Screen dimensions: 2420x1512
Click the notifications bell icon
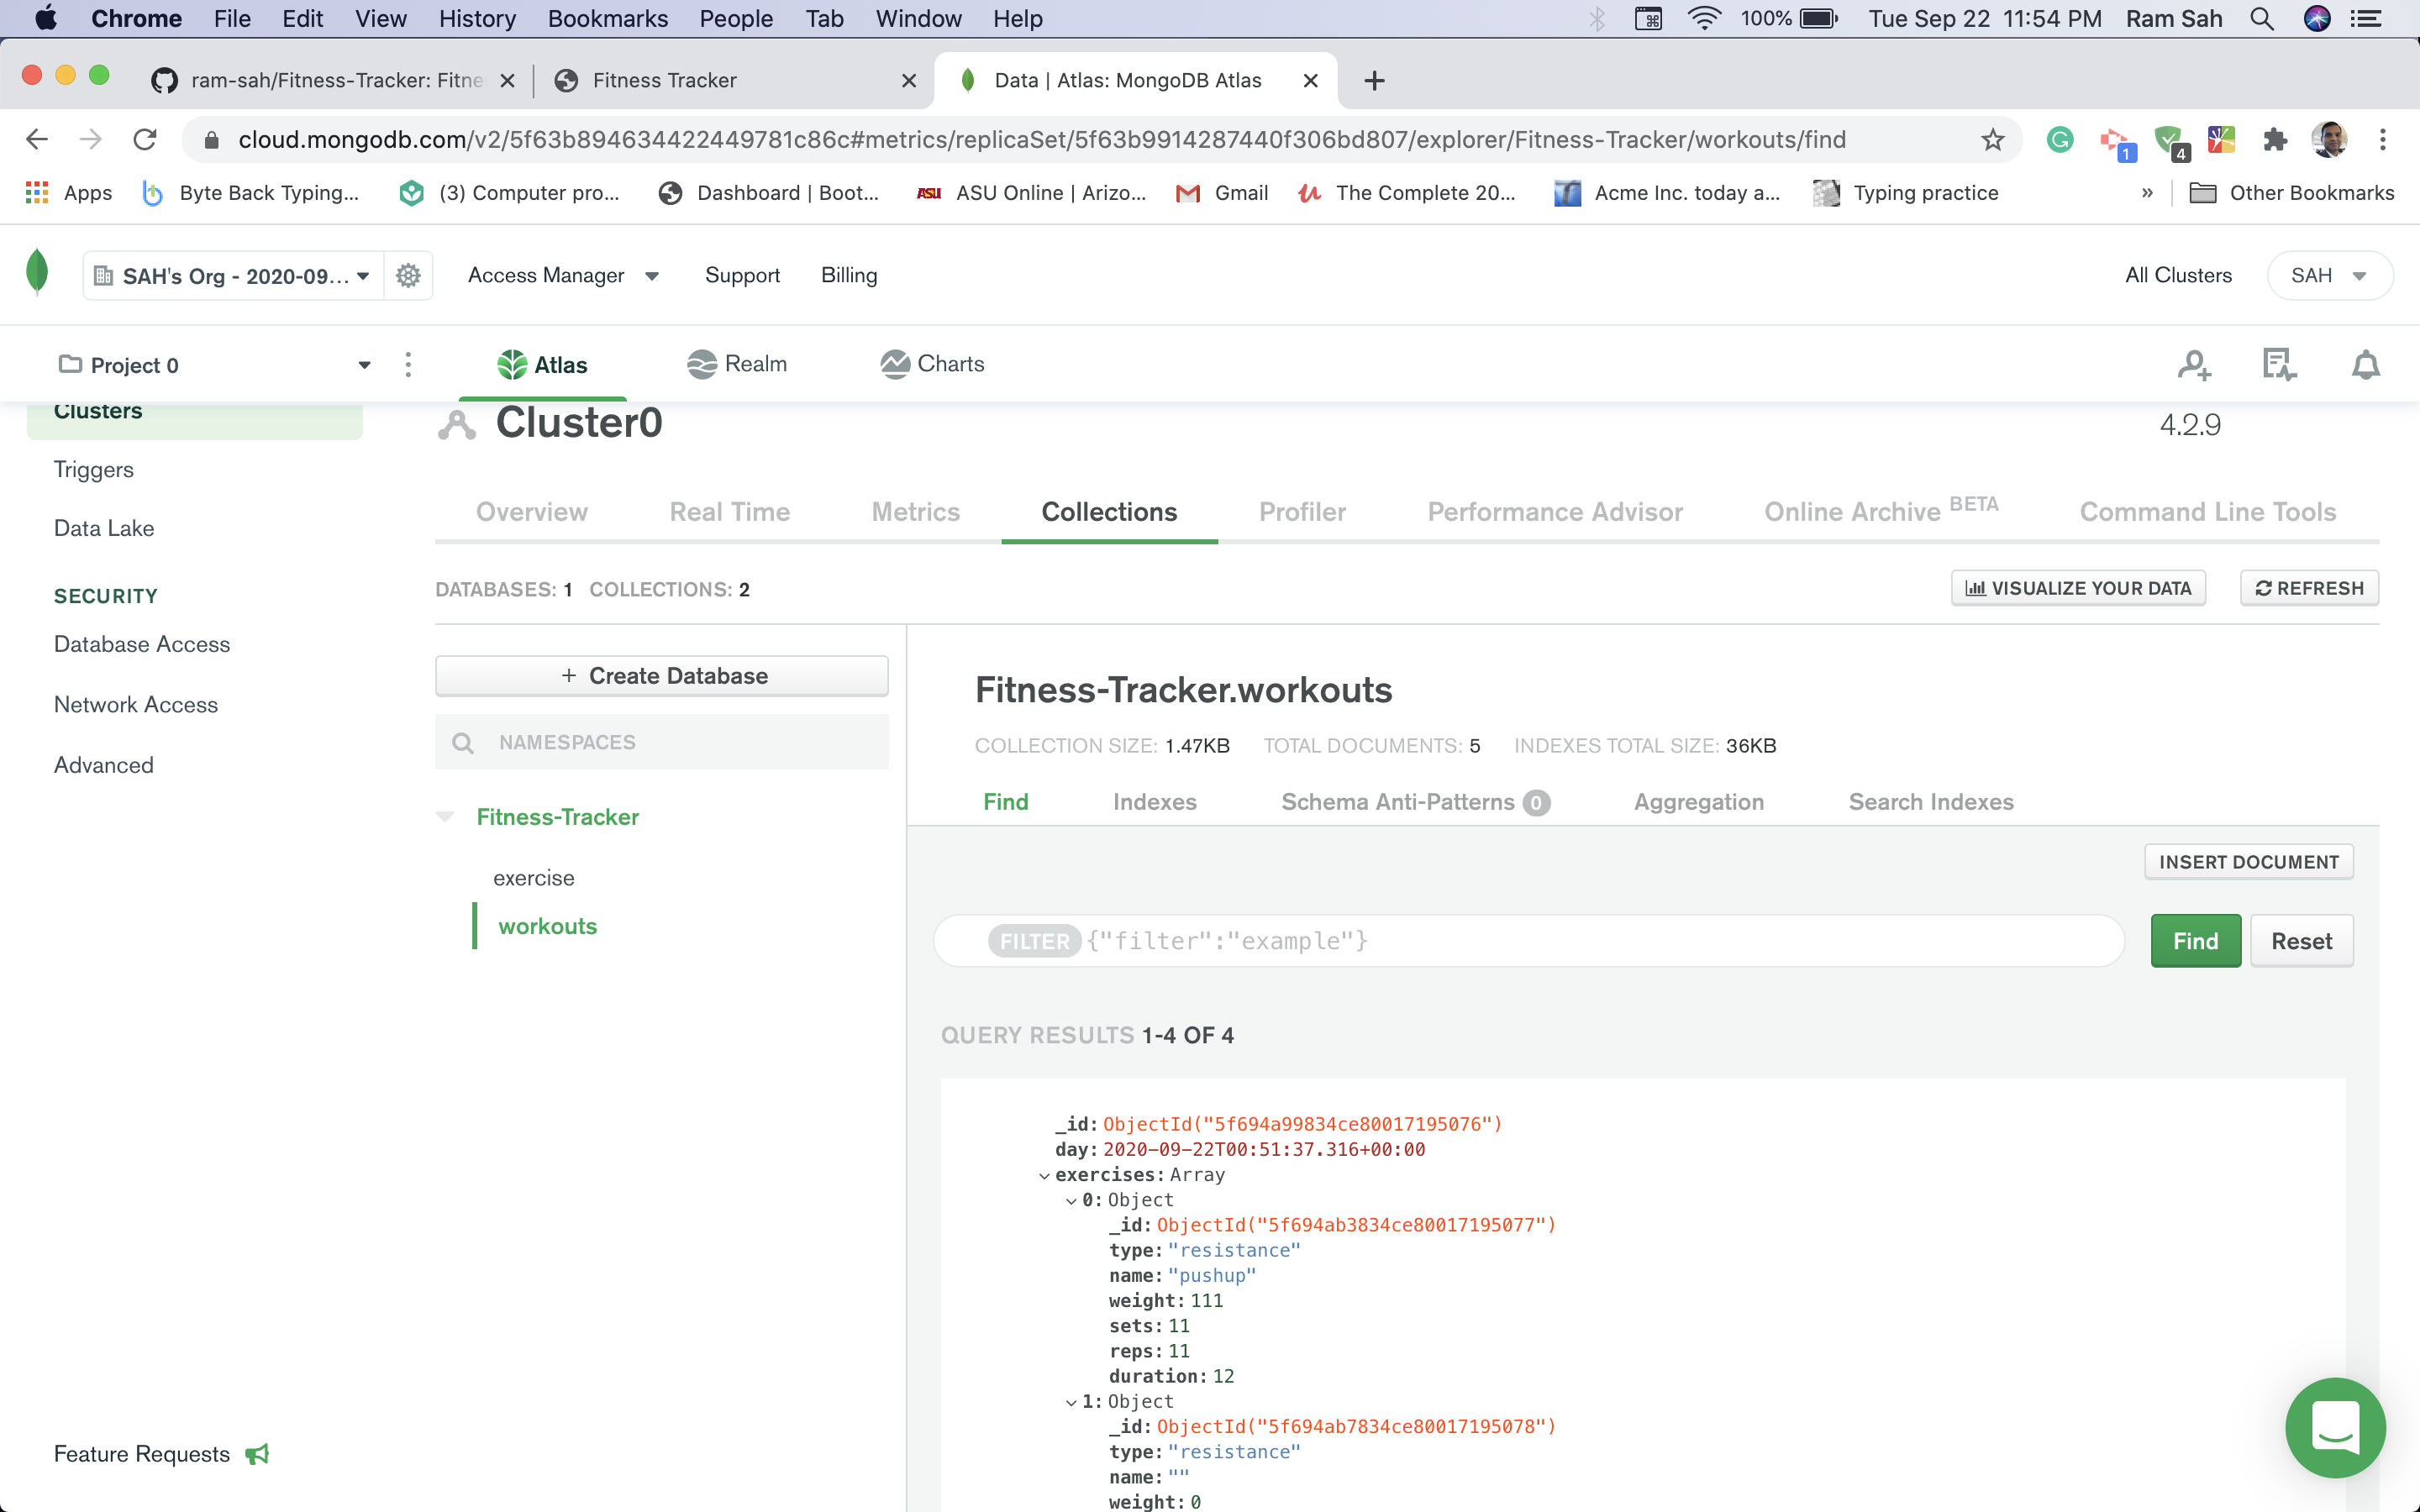point(2366,364)
